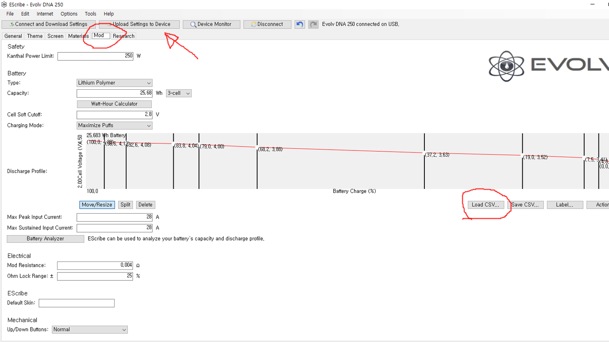This screenshot has height=342, width=609.
Task: Open the Tools menu
Action: click(91, 14)
